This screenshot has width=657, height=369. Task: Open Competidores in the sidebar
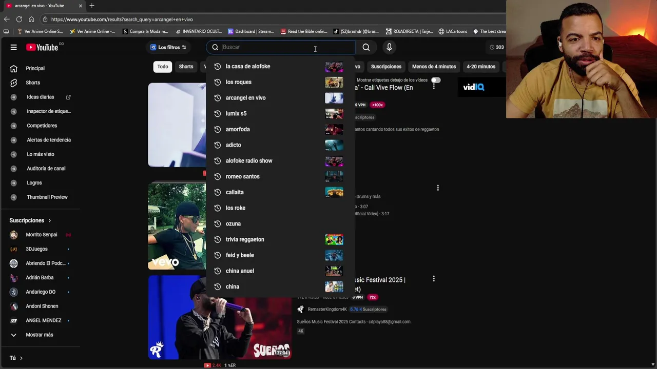coord(42,126)
